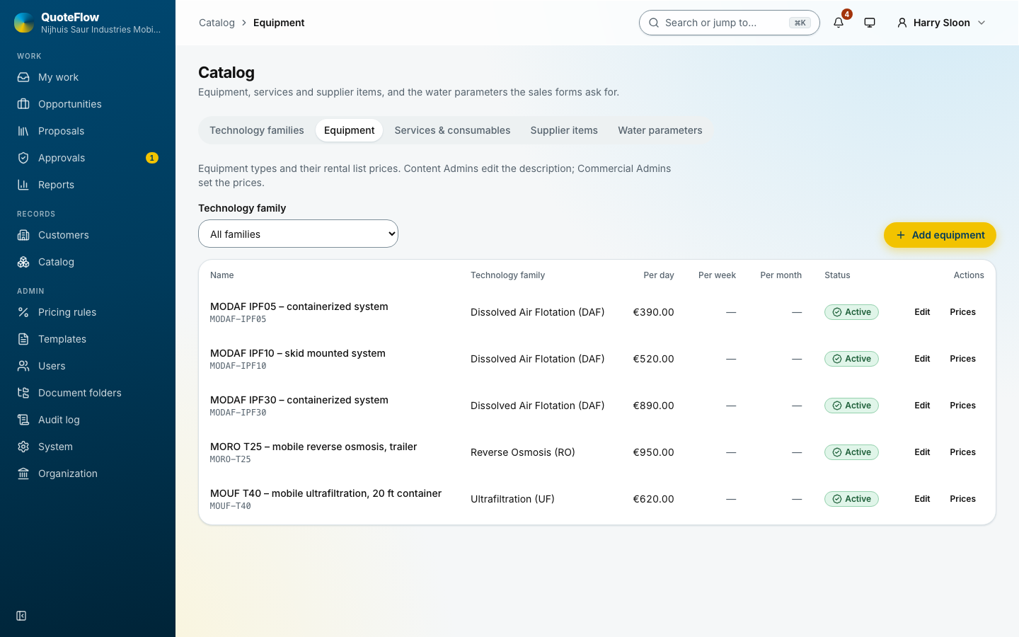Edit MODAF IPF30 equipment
The image size is (1019, 637).
coord(922,406)
